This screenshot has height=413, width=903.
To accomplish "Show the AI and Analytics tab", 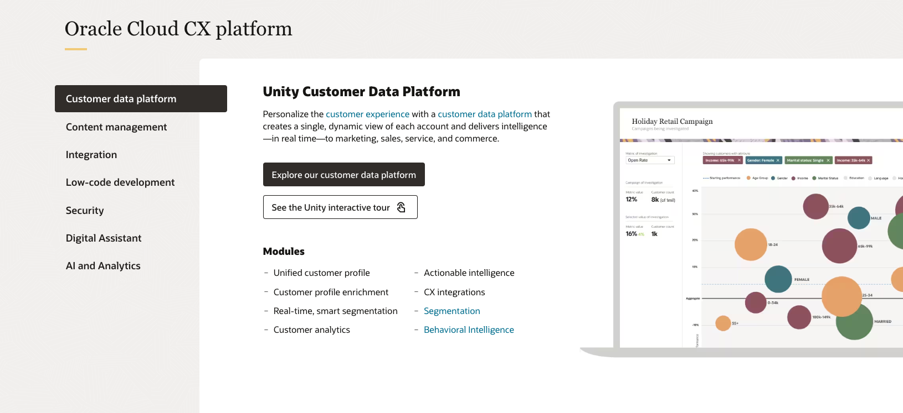I will point(103,266).
